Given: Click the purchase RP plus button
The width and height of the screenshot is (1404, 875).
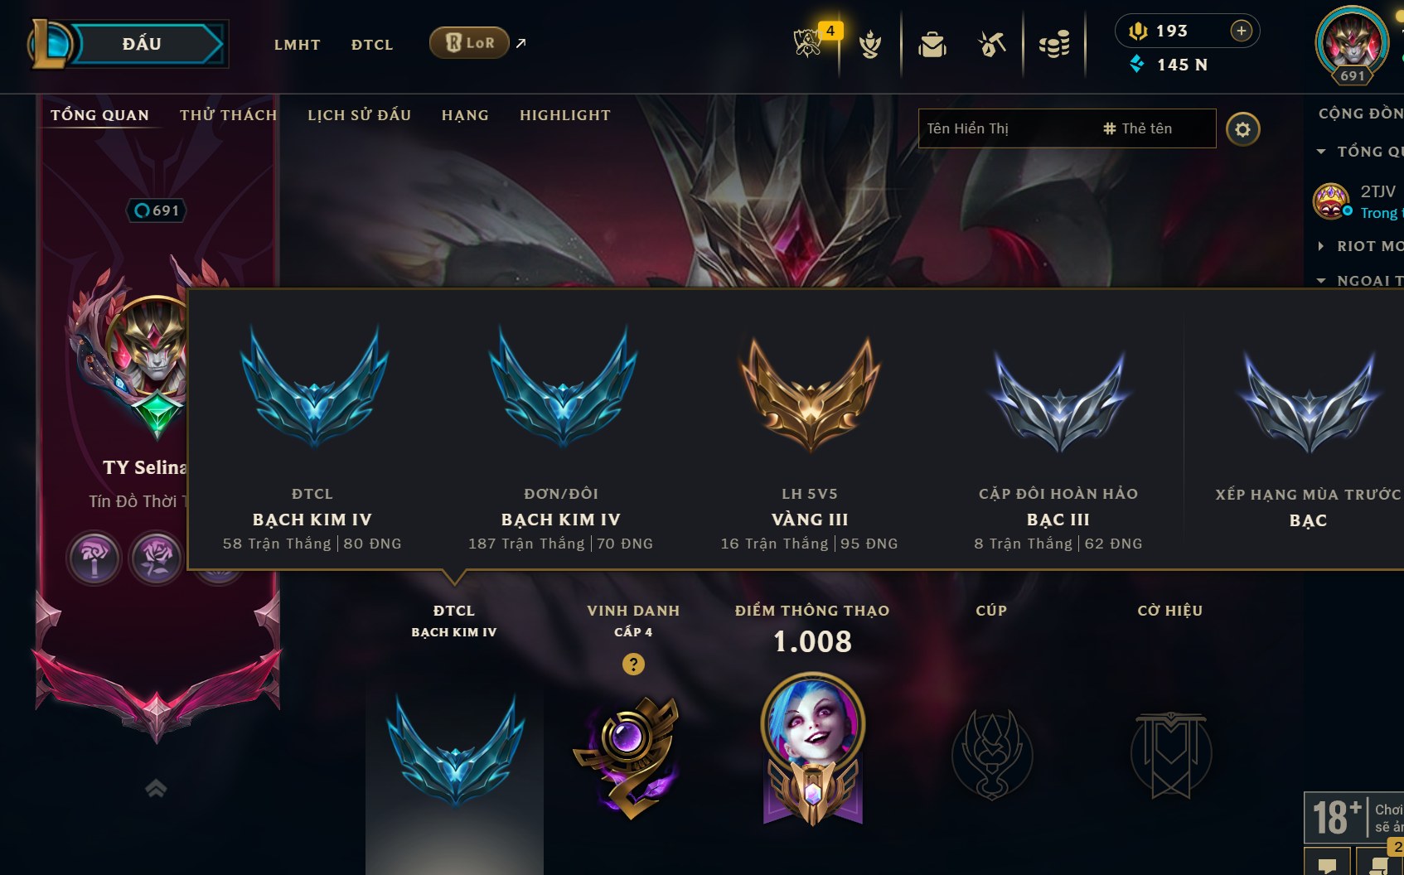Looking at the screenshot, I should coord(1241,31).
